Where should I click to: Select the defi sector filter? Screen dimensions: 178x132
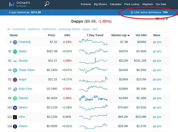pyautogui.click(x=95, y=29)
